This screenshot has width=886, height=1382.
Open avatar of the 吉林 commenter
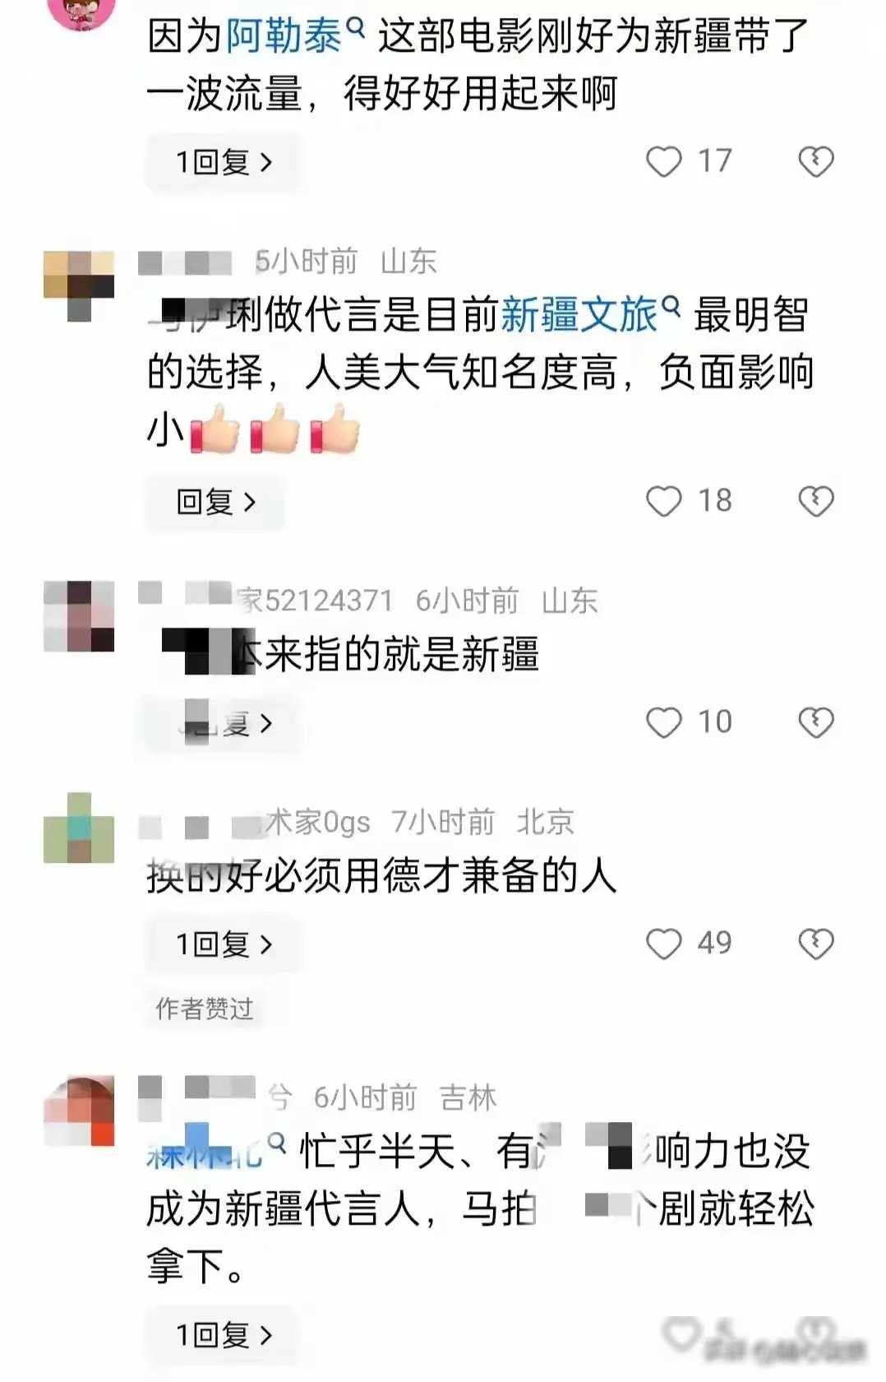[79, 1111]
